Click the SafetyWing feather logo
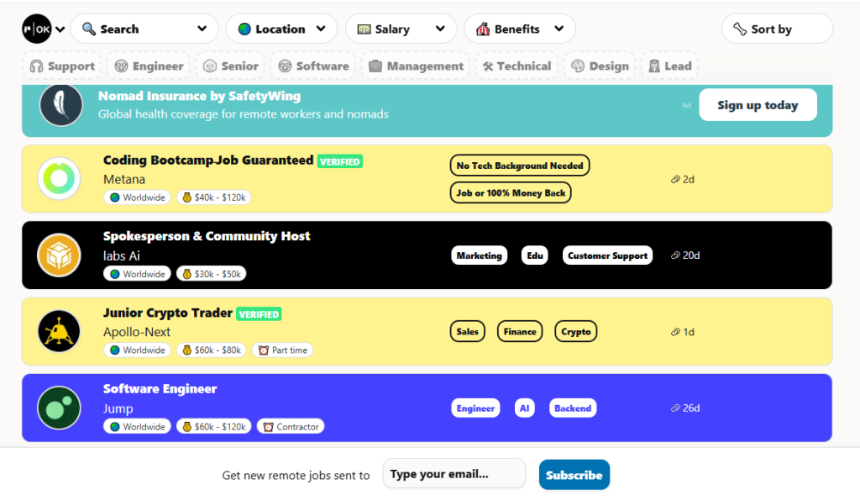This screenshot has height=500, width=860. pyautogui.click(x=59, y=105)
